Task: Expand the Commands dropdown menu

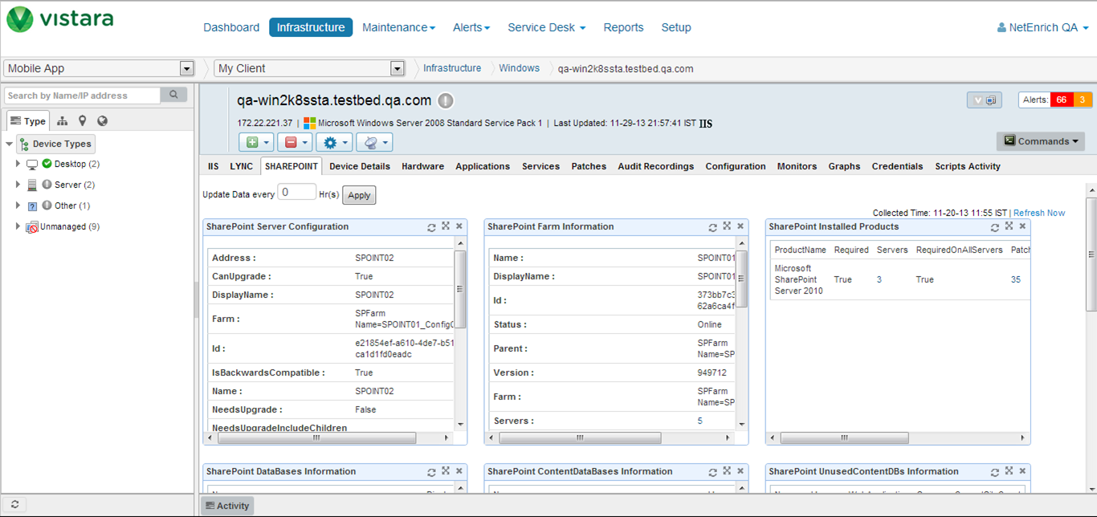Action: [1041, 141]
